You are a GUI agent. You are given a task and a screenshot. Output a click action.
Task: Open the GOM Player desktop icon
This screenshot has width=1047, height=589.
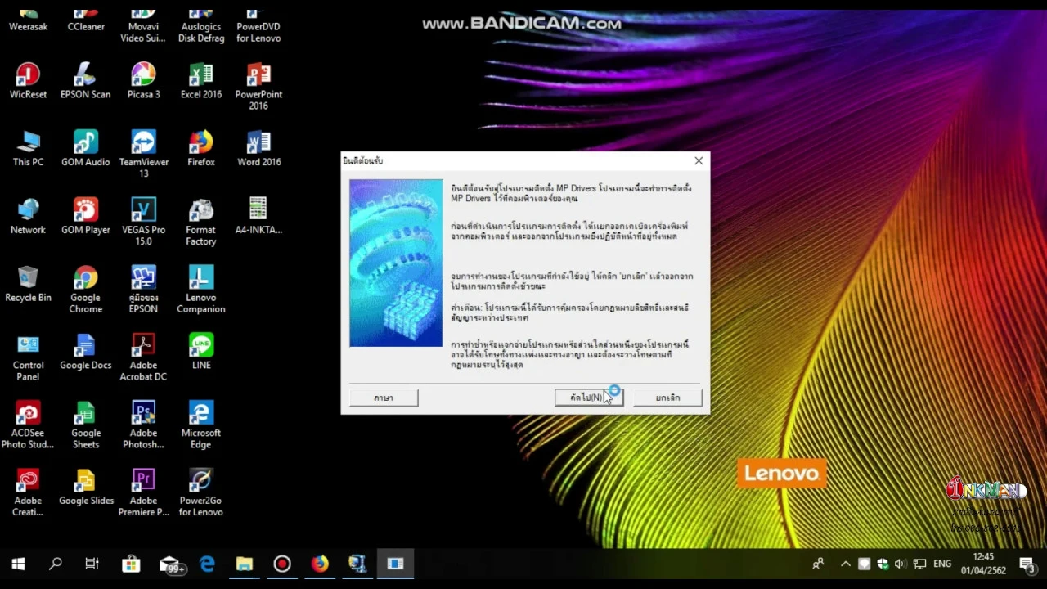click(85, 217)
